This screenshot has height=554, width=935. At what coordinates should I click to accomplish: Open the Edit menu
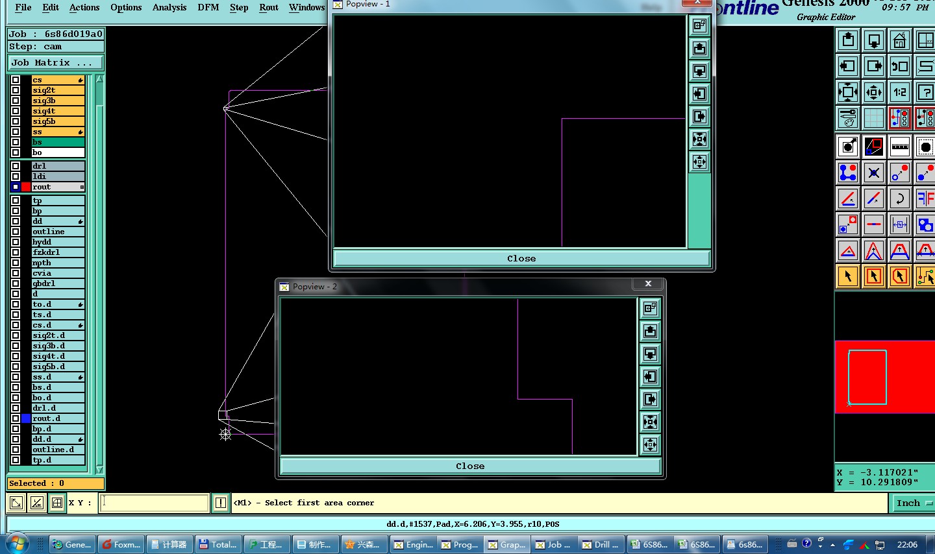click(x=51, y=7)
